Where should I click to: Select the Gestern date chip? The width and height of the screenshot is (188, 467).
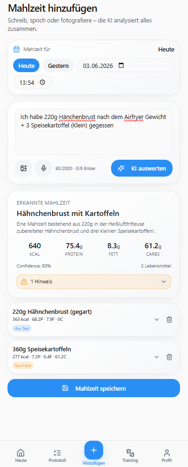[x=58, y=66]
